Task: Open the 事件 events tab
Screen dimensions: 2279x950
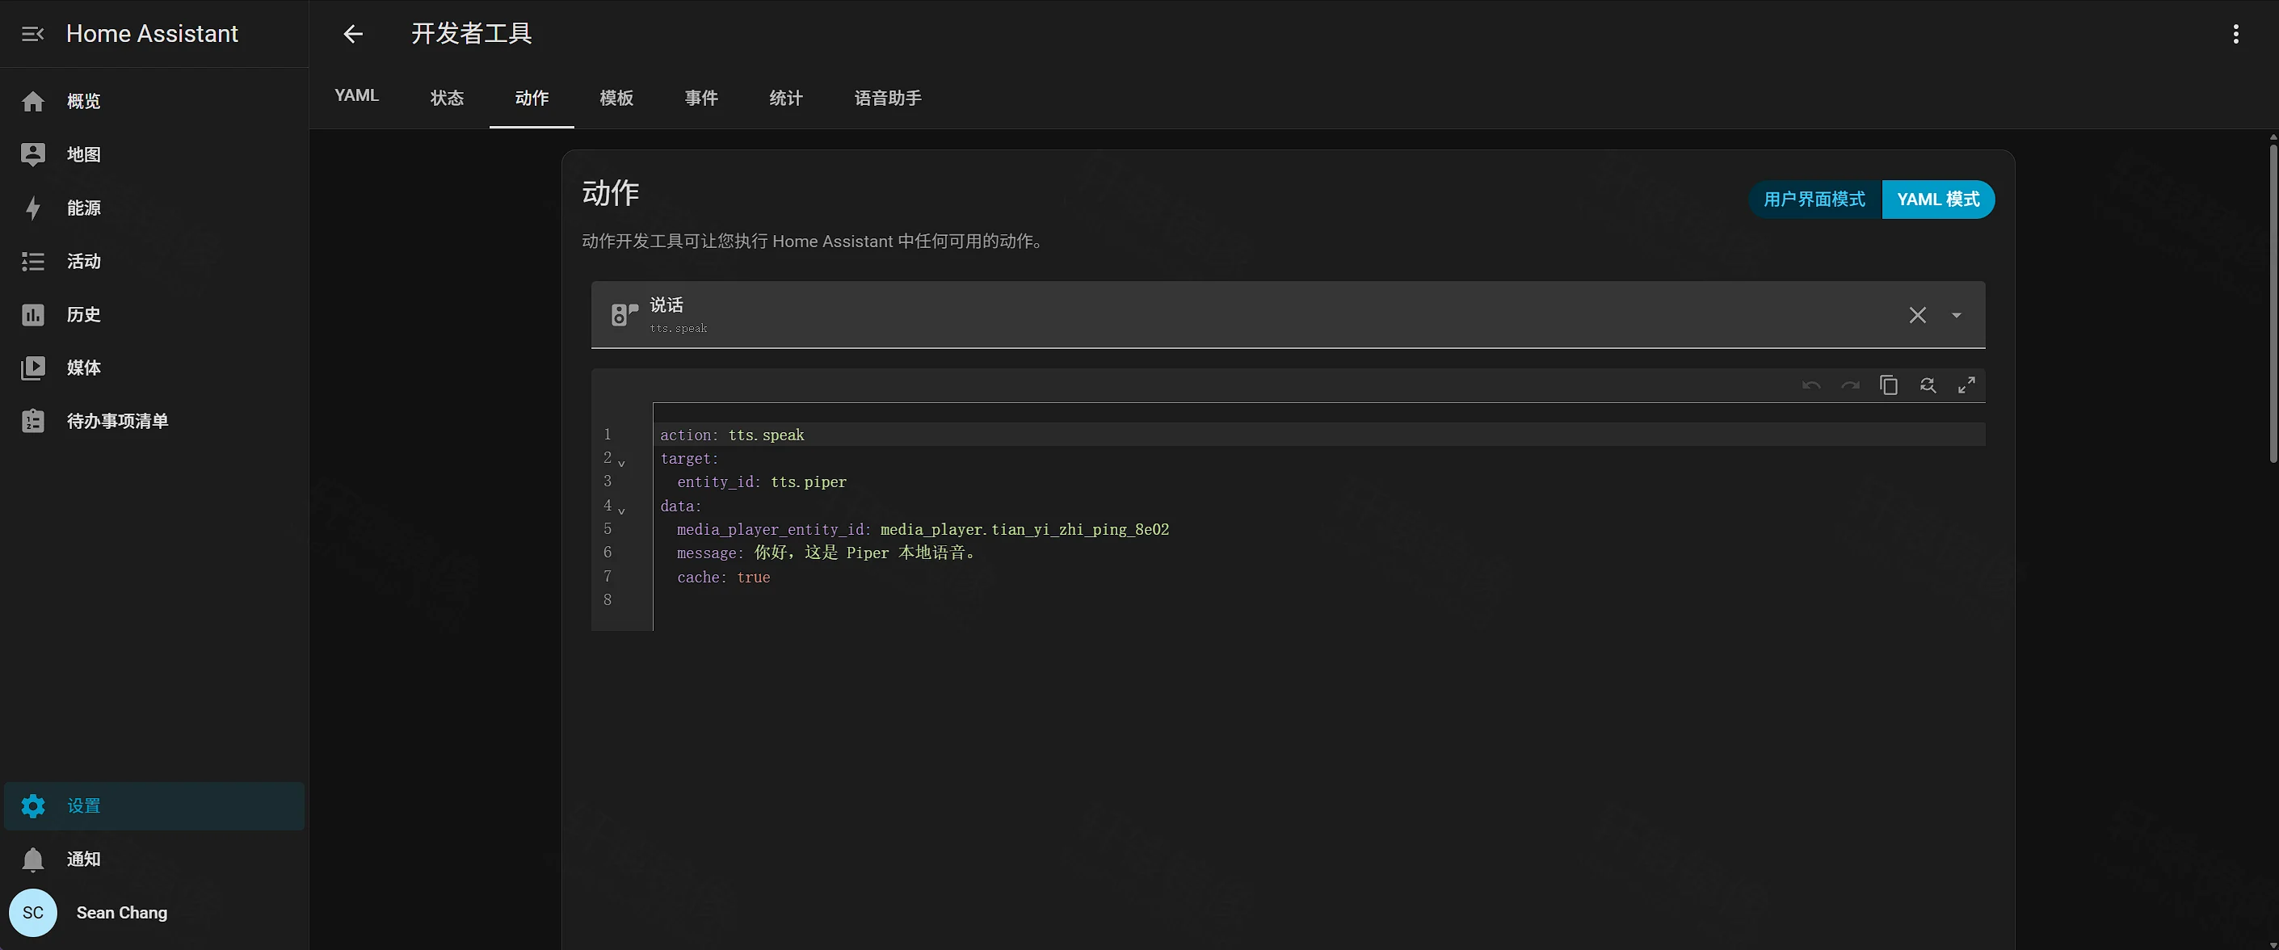Action: (701, 97)
